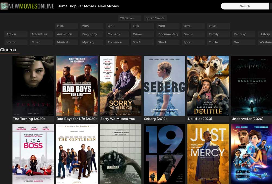View the Romance genre
Viewport: 272px width, 184px height.
117,42
